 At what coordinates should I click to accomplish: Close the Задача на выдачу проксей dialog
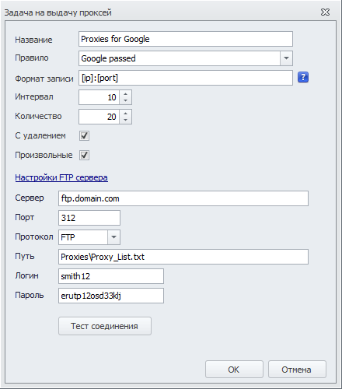[x=325, y=12]
